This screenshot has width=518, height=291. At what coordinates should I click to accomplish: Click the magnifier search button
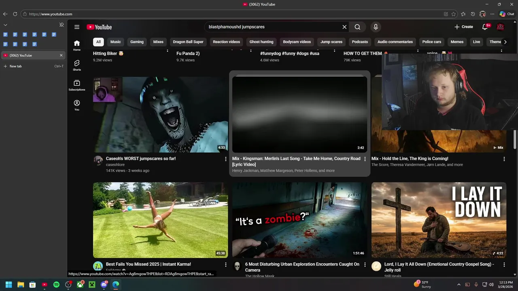pyautogui.click(x=357, y=27)
